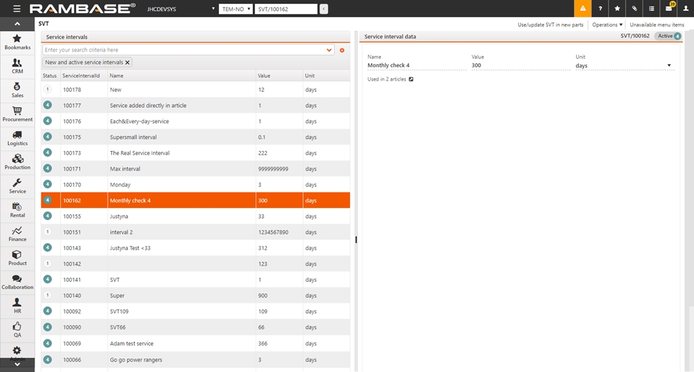Click the Name field 'Monthly check 4'
Screen dimensions: 694x372
(416, 66)
